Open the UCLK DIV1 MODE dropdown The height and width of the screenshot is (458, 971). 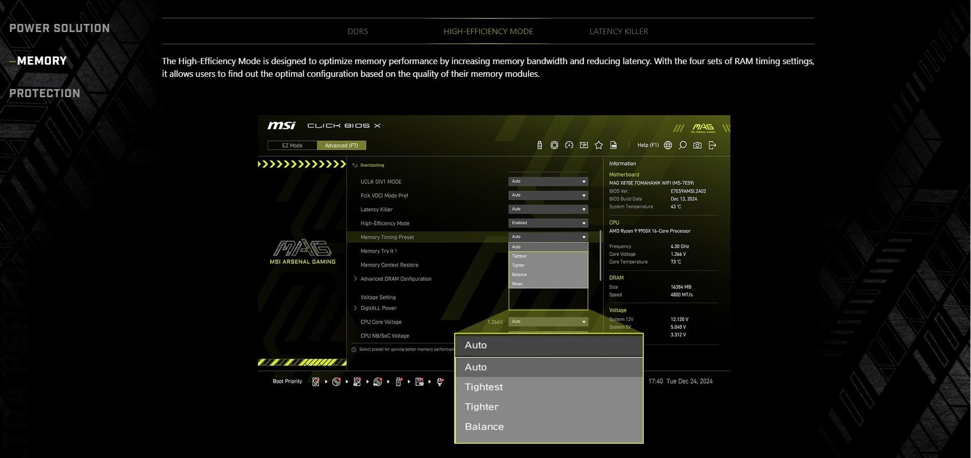pos(548,182)
